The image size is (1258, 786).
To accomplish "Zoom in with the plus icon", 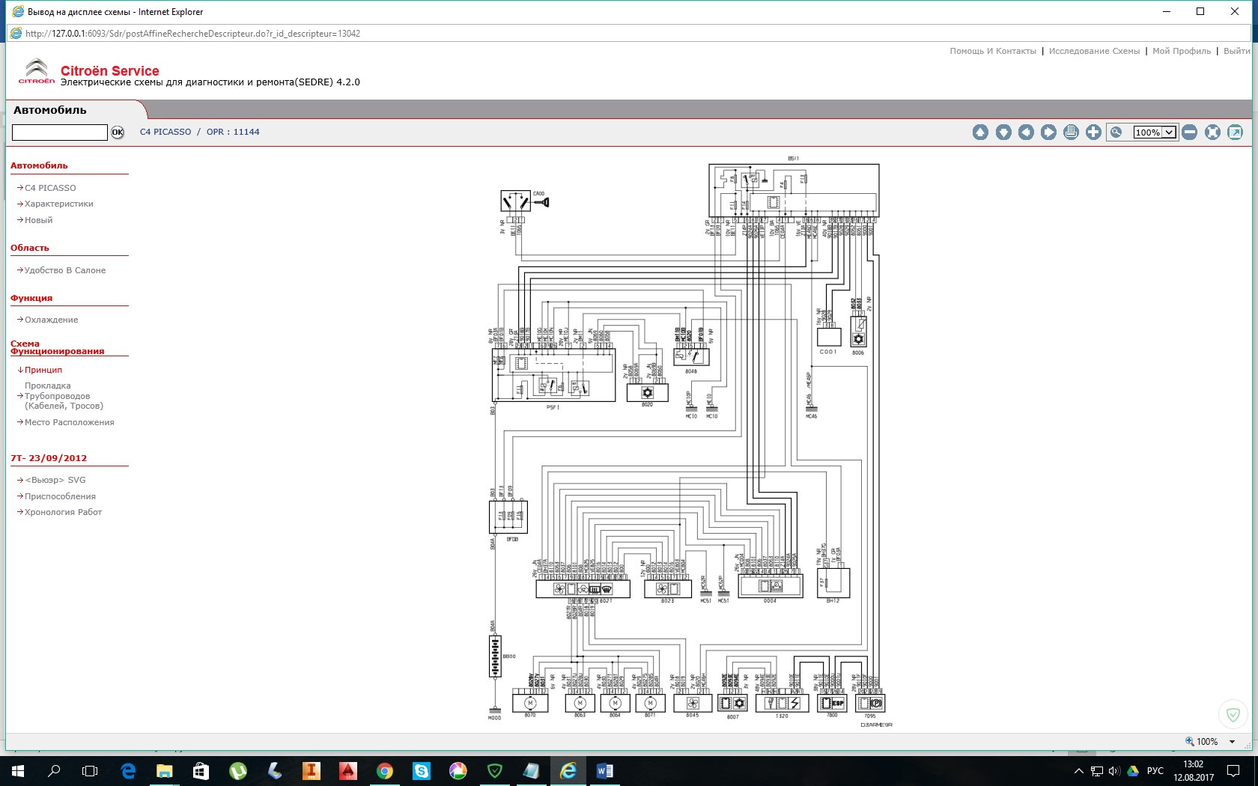I will 1093,132.
